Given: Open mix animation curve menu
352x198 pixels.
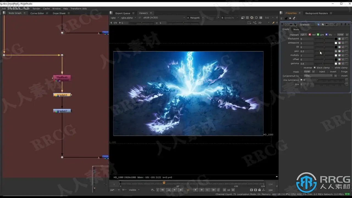Looking at the screenshot, I should click(346, 84).
